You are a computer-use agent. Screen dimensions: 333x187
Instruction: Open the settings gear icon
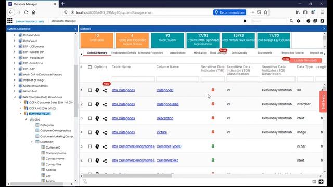coord(299,21)
